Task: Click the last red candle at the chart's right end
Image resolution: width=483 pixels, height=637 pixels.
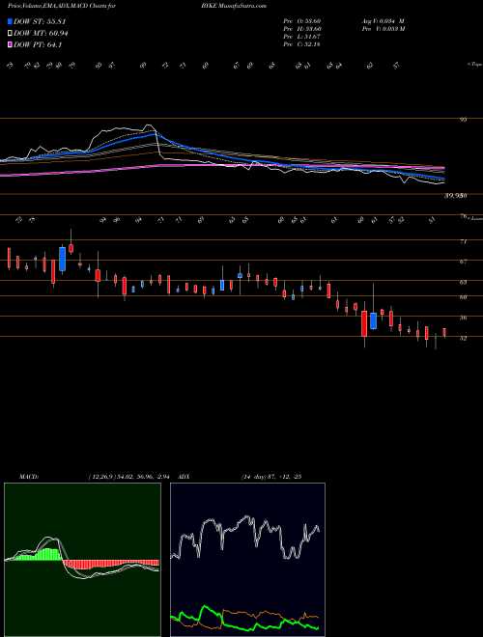Action: pos(444,332)
